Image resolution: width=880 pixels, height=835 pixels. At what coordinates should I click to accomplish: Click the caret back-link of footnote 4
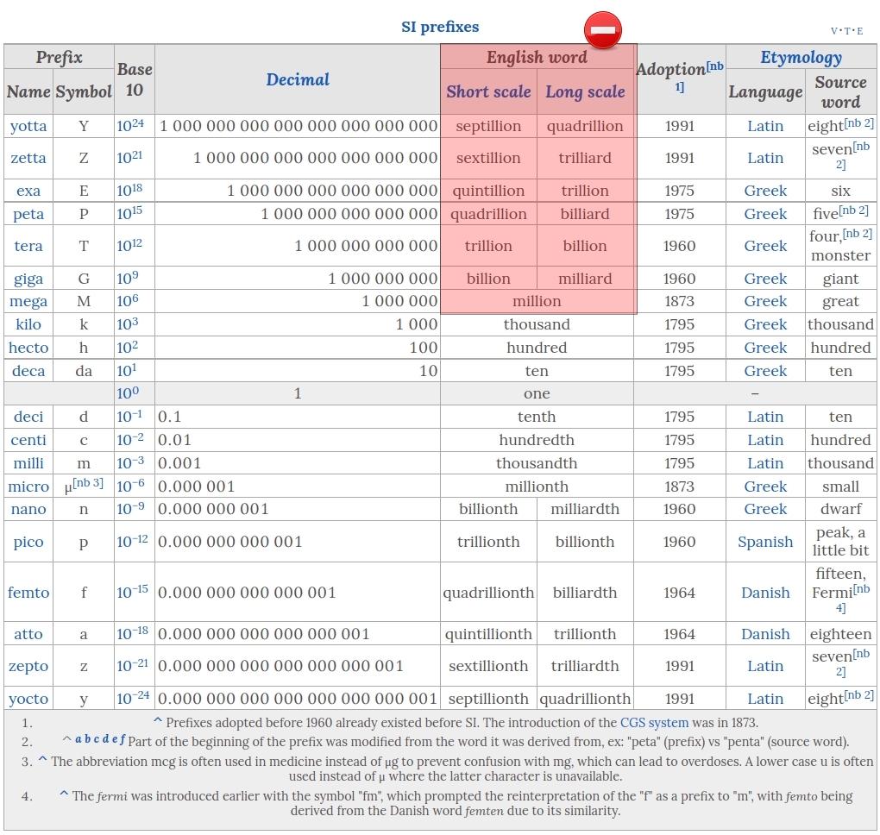coord(64,794)
